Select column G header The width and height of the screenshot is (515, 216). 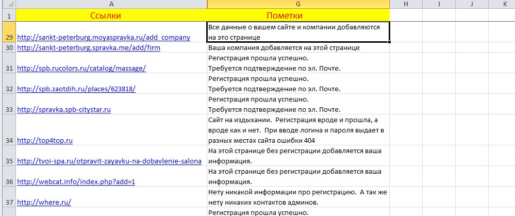pos(298,4)
